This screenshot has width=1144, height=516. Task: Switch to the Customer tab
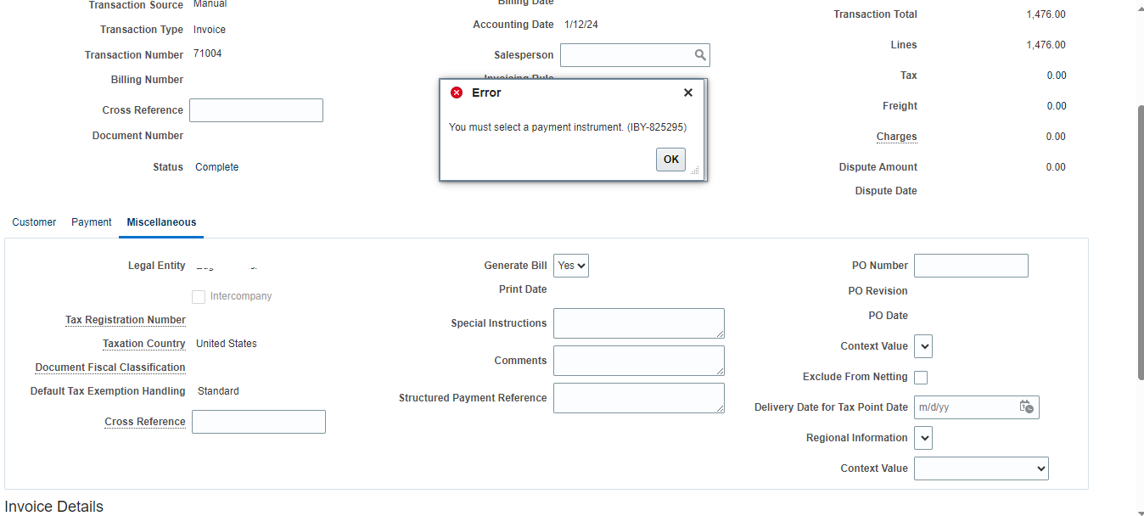coord(34,222)
